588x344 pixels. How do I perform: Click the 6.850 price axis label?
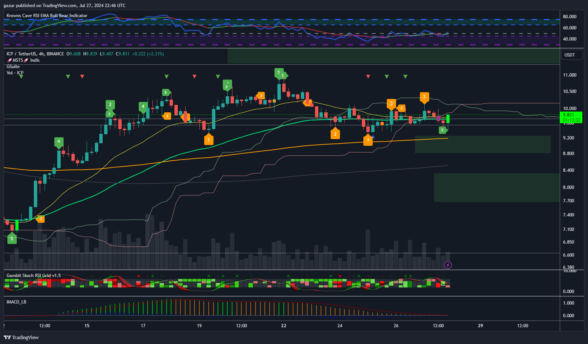pyautogui.click(x=568, y=242)
